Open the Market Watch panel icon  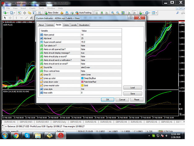click(20, 13)
